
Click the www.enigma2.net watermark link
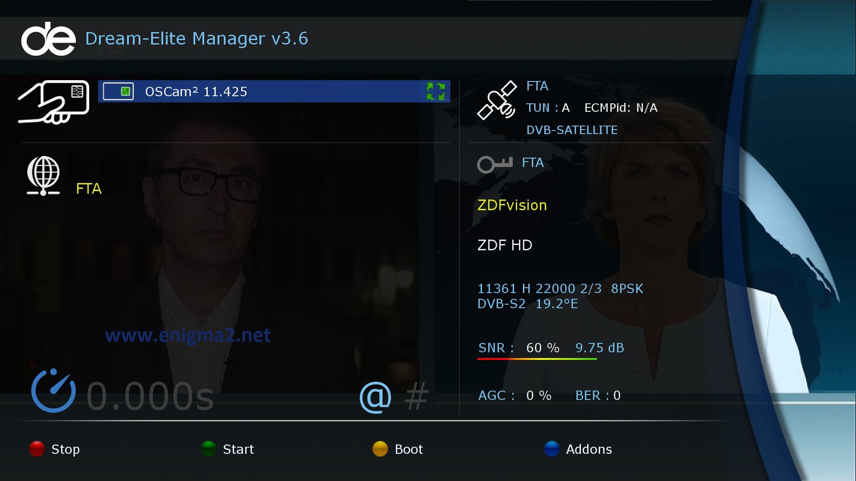click(188, 335)
